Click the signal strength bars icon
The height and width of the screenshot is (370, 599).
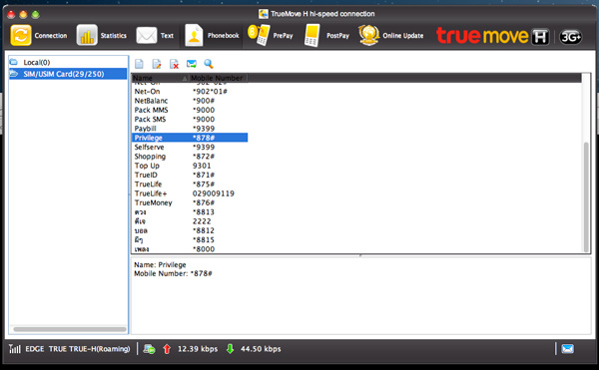(15, 349)
